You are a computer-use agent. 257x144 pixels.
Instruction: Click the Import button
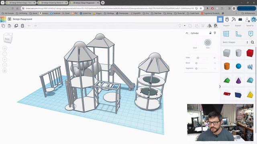(226, 26)
